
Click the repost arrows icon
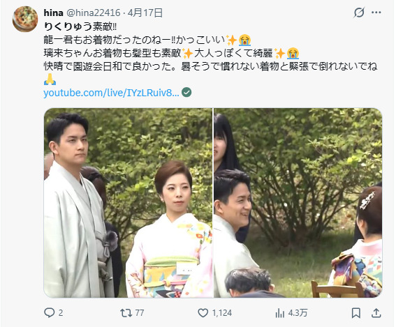[126, 313]
